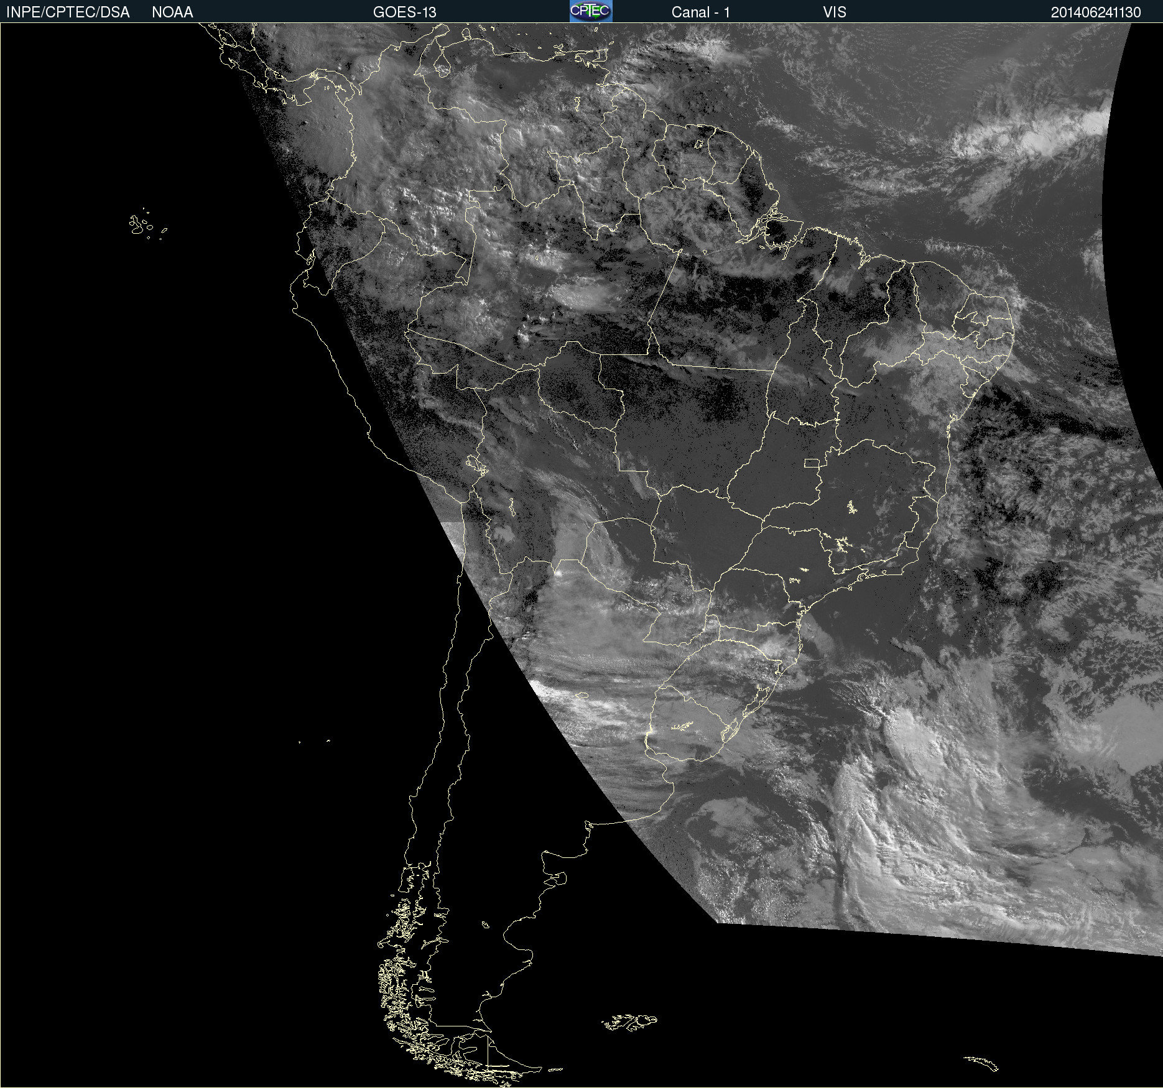Click the CPTEC logo in header
Image resolution: width=1163 pixels, height=1088 pixels.
590,11
